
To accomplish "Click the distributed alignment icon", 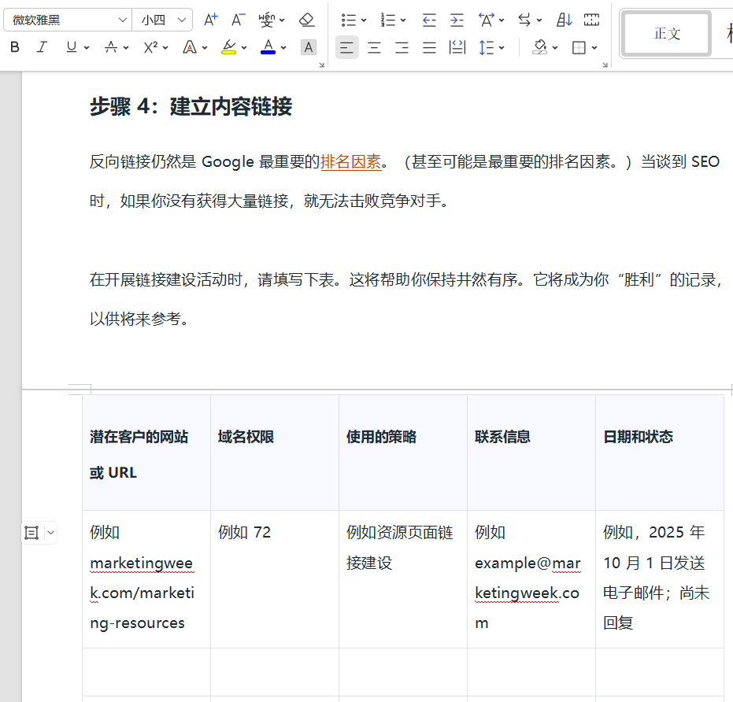I will click(457, 48).
